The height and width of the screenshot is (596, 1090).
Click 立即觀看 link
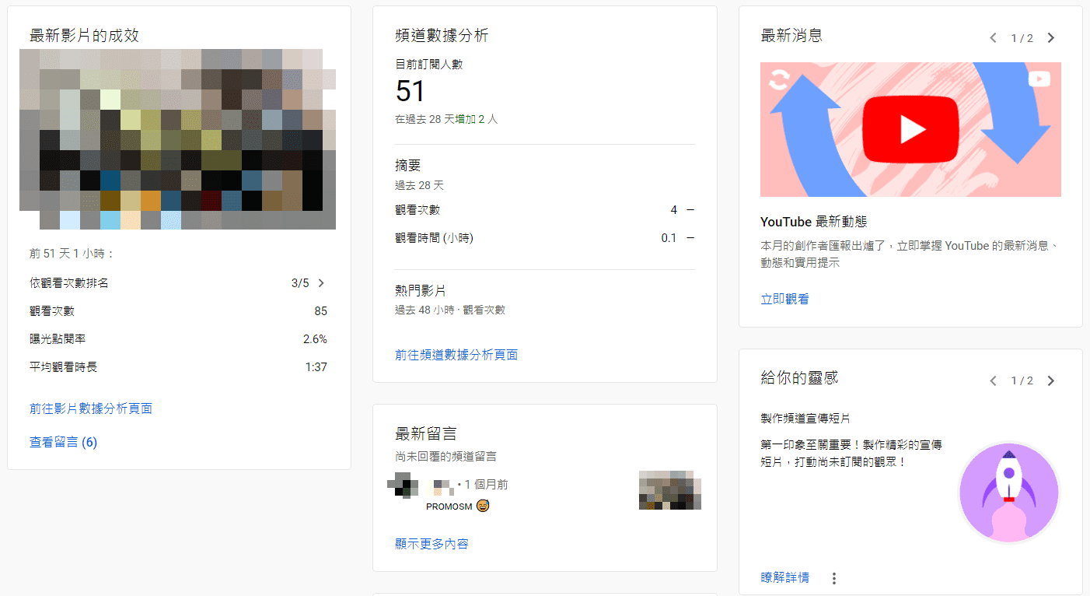784,299
